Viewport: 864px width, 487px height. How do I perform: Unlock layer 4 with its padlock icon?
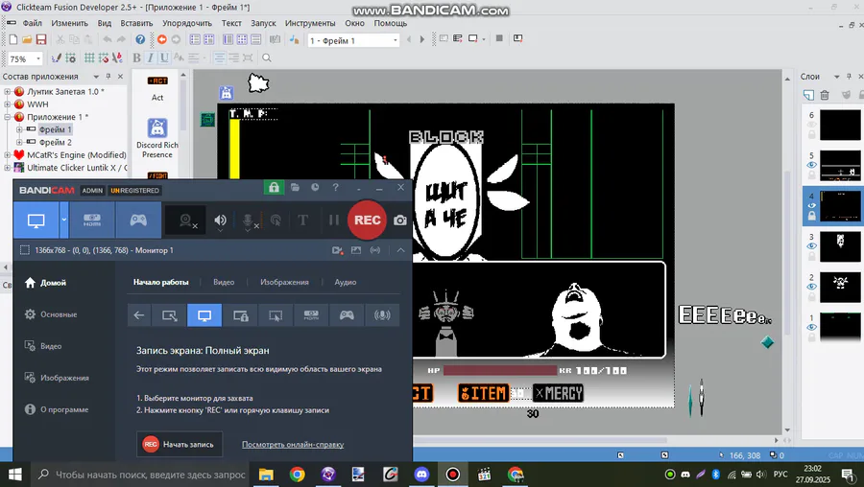(811, 216)
